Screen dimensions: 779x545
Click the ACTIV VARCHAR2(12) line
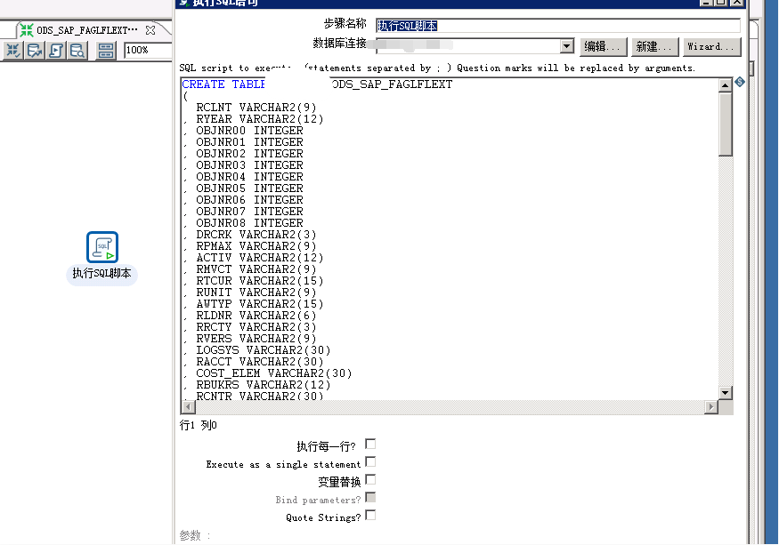259,258
